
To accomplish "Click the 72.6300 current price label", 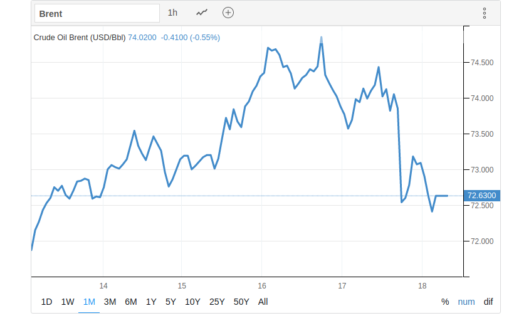I will [482, 196].
